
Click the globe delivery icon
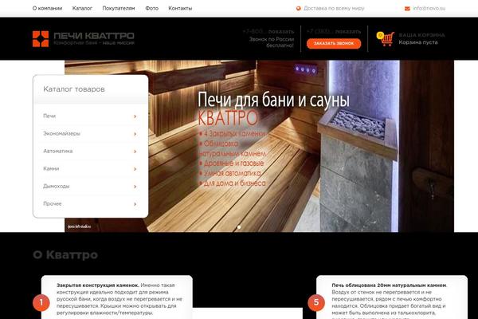[299, 9]
